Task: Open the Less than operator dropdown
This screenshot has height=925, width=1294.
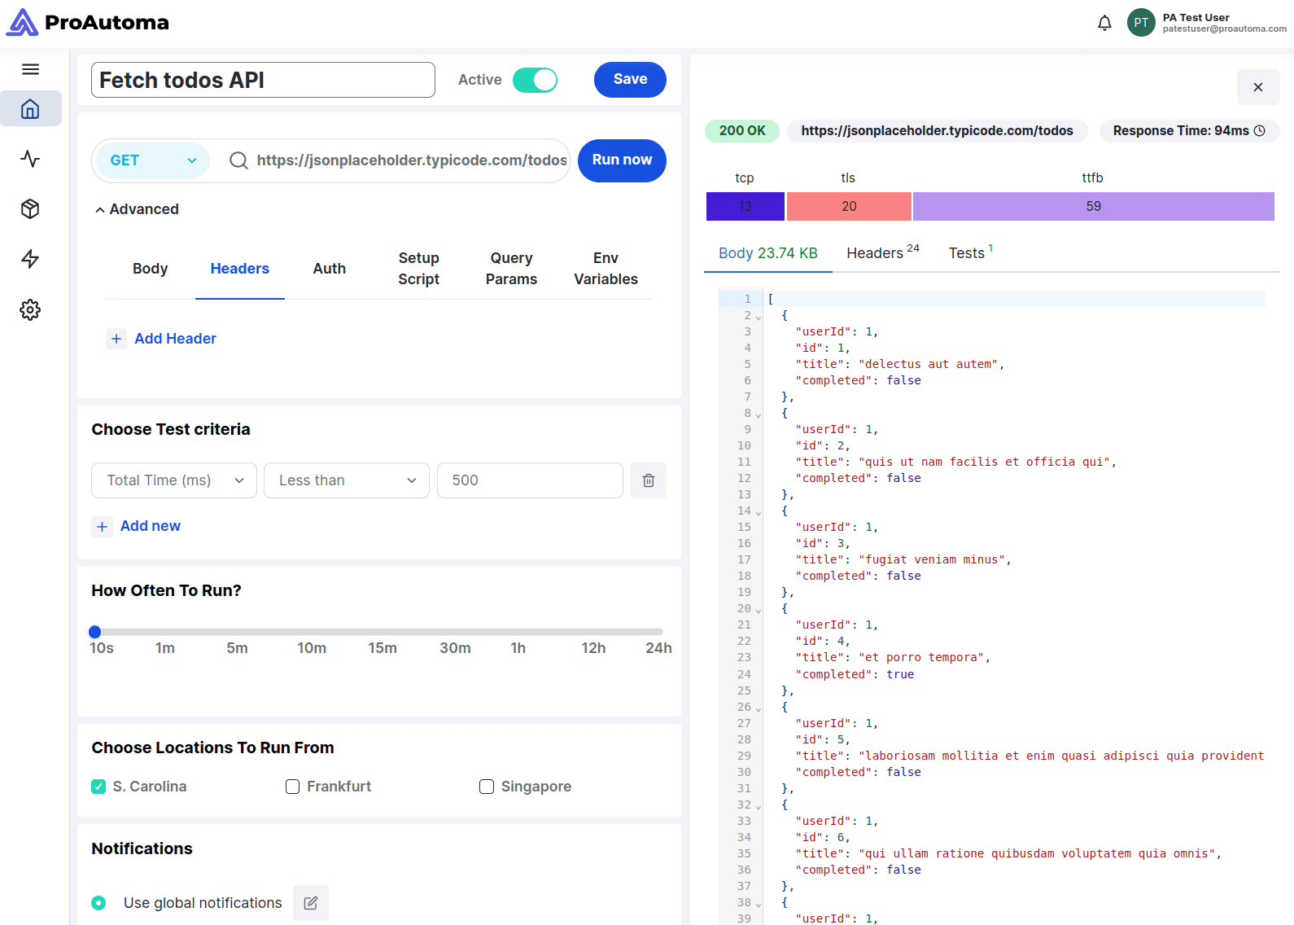Action: pyautogui.click(x=347, y=480)
